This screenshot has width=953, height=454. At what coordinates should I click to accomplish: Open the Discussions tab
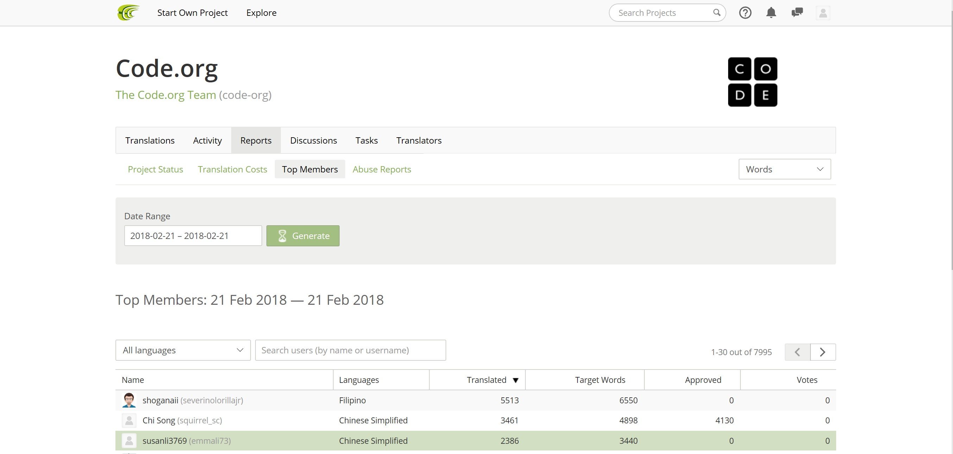coord(313,140)
